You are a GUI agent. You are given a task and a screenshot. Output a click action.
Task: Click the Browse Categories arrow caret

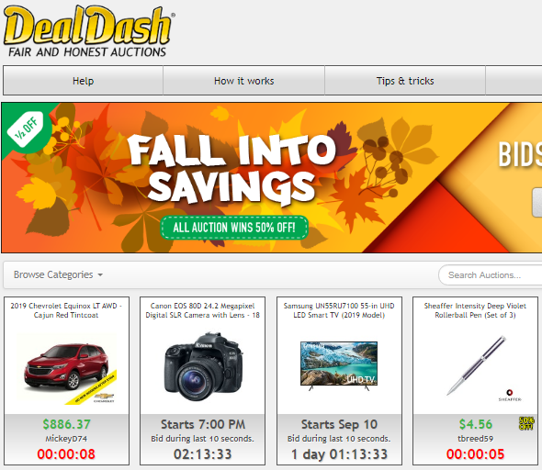point(100,275)
